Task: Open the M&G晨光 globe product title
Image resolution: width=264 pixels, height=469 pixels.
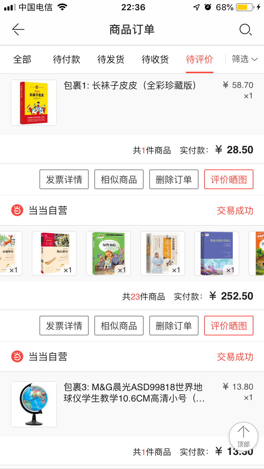Action: (134, 393)
